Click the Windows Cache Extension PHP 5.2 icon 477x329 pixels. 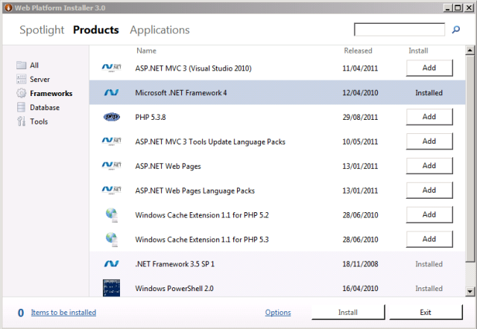point(111,215)
